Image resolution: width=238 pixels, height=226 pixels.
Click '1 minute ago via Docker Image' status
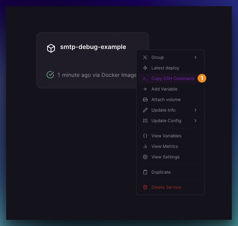pyautogui.click(x=97, y=75)
